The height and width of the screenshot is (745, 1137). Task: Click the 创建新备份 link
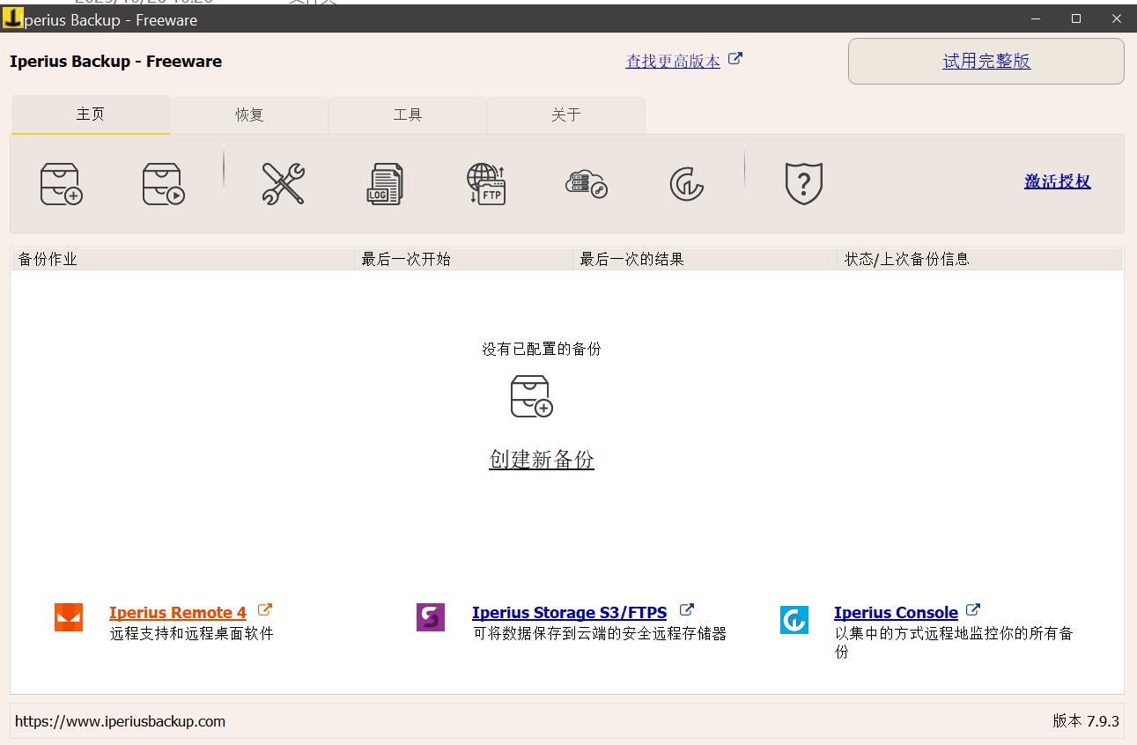(542, 459)
